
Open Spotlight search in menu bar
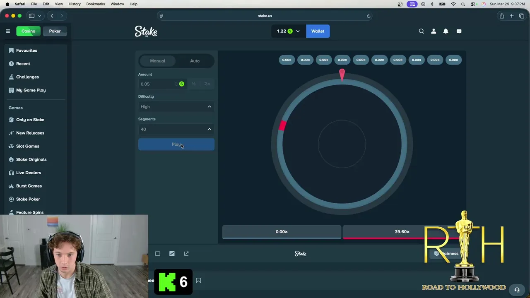click(x=463, y=4)
